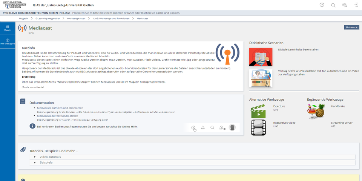Viewport: 362px width, 181px height.
Task: Go to Magazin in the breadcrumb
Action: pos(23,18)
